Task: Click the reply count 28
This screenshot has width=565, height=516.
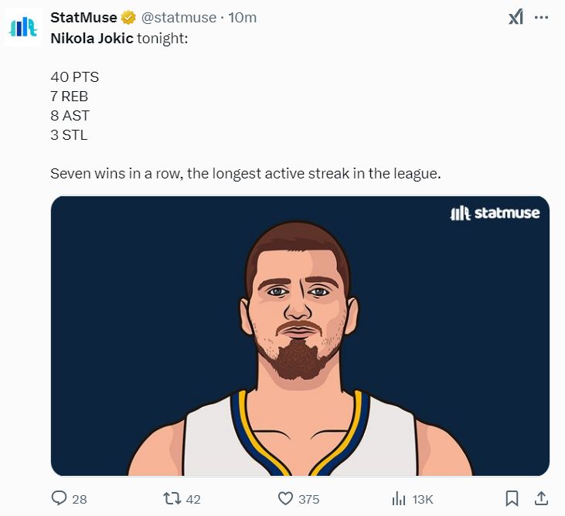Action: coord(80,499)
